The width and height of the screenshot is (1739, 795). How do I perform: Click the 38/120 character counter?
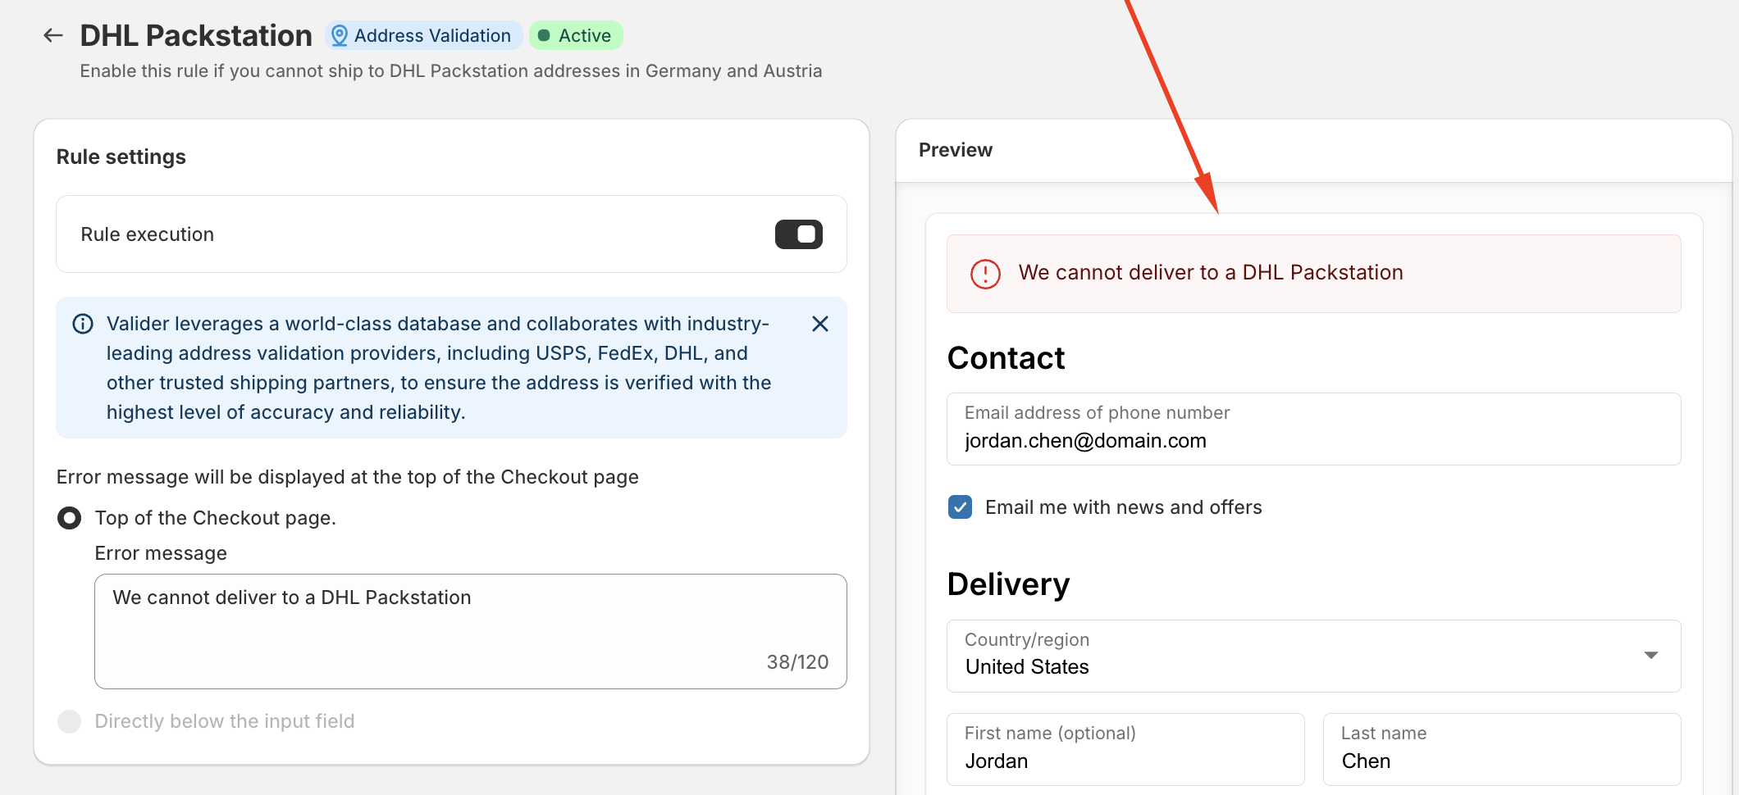(x=797, y=662)
